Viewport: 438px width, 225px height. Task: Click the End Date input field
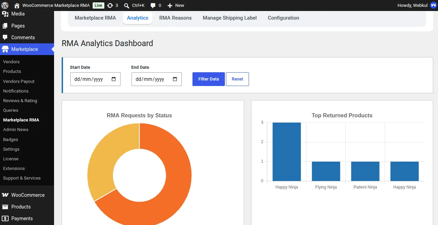pyautogui.click(x=157, y=79)
